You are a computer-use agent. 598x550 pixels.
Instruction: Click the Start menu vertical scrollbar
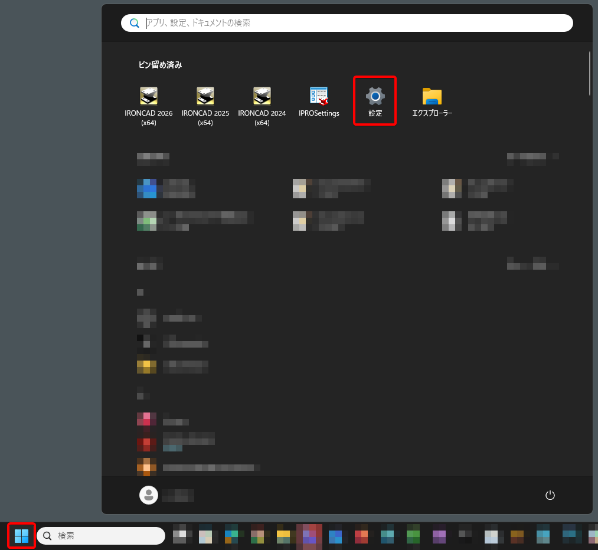pos(589,74)
